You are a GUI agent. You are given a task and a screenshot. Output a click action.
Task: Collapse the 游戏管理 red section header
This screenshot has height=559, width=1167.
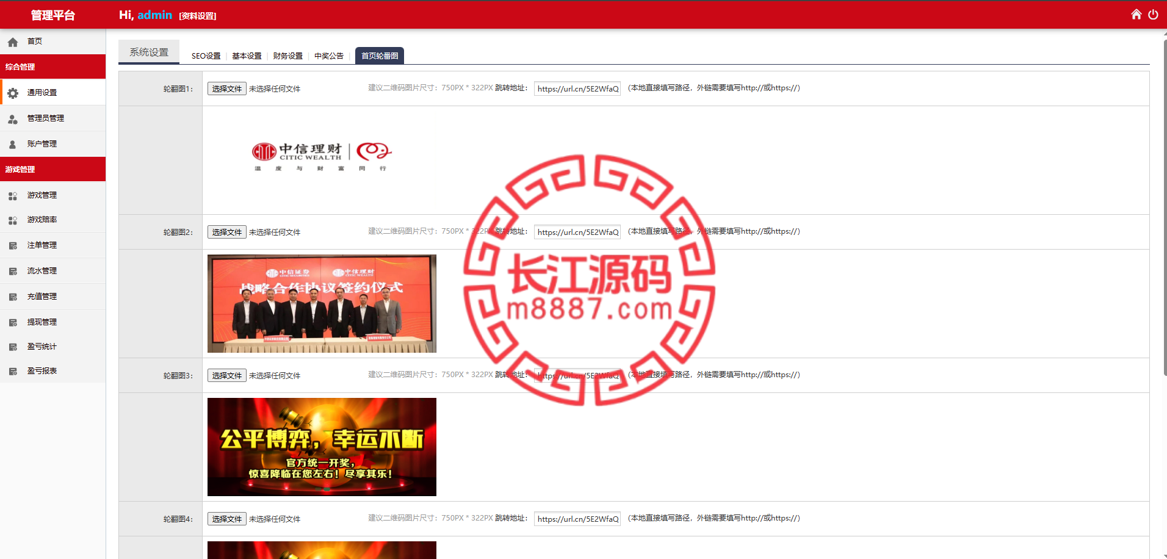(52, 169)
